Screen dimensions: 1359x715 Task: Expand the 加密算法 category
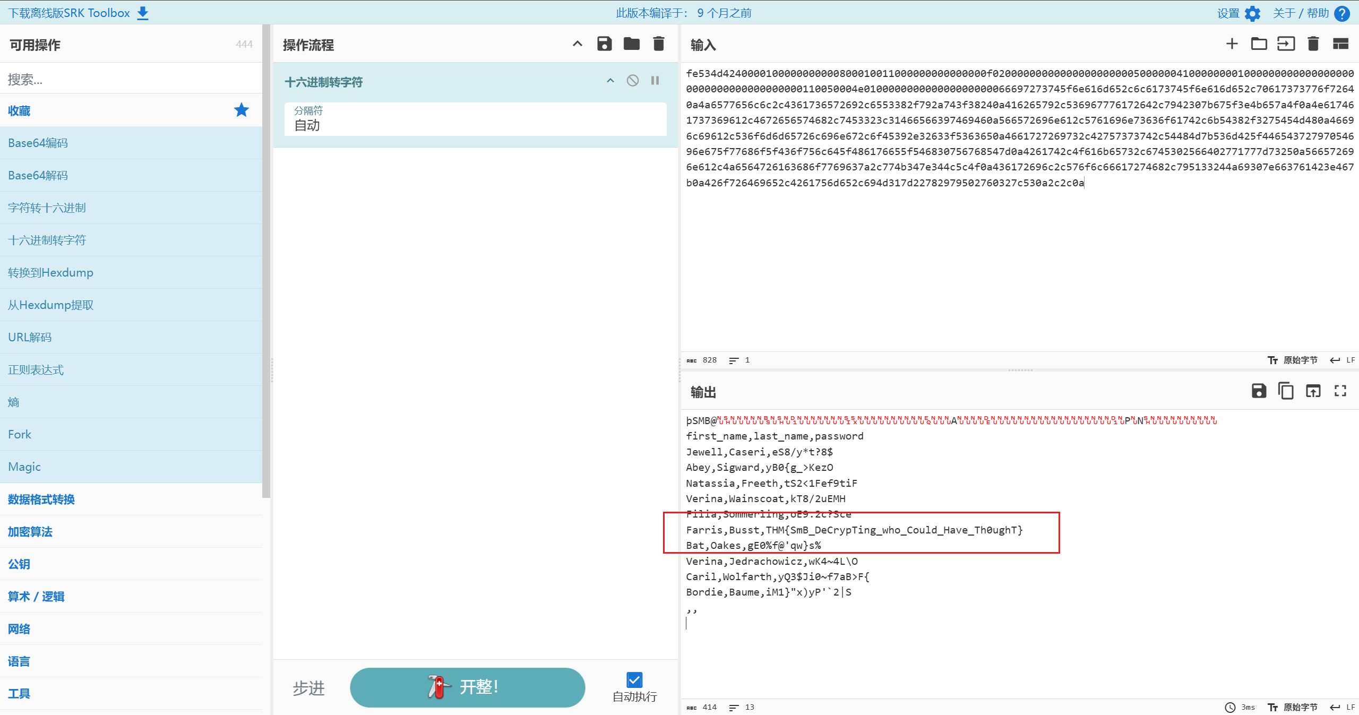click(x=30, y=532)
